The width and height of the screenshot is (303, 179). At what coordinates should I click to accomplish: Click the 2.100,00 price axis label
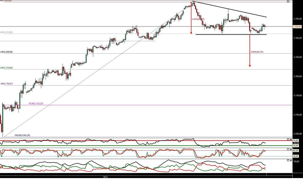click(x=297, y=115)
